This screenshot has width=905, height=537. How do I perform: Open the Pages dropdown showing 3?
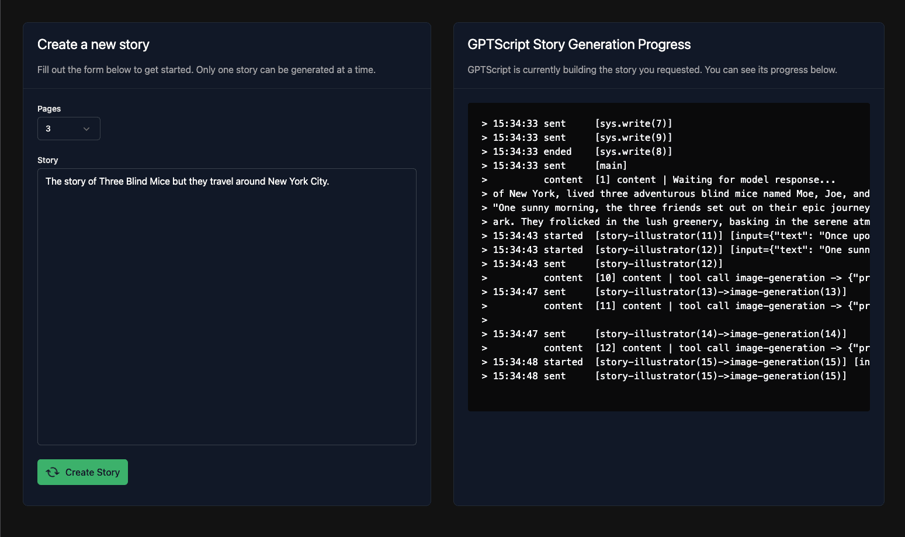(x=69, y=129)
